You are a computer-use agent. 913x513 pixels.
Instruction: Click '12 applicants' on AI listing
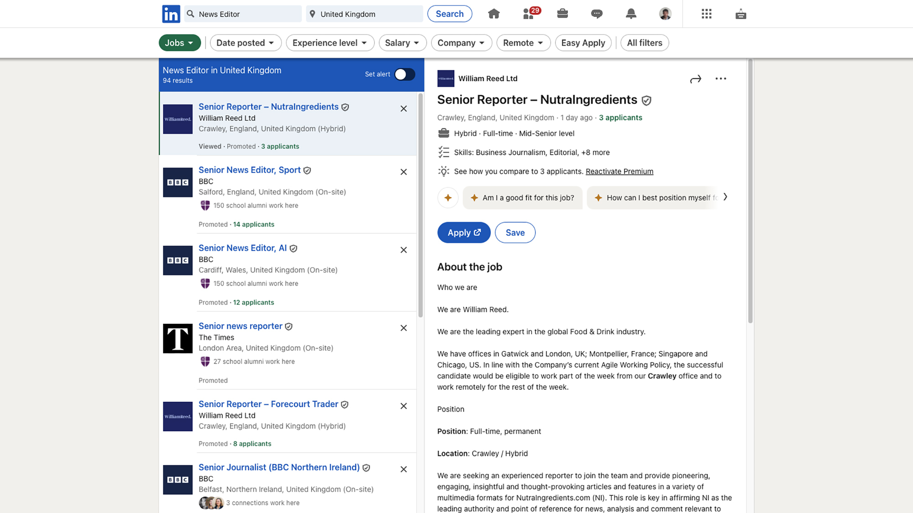point(253,302)
